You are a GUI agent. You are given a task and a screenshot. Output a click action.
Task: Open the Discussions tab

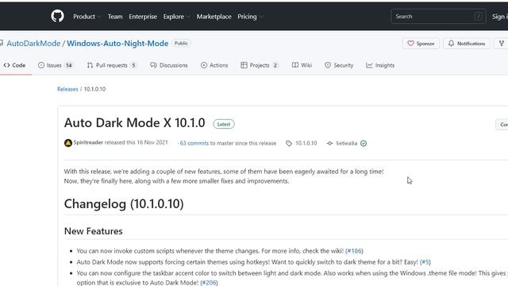(x=169, y=65)
